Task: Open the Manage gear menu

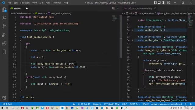Action: [4, 98]
